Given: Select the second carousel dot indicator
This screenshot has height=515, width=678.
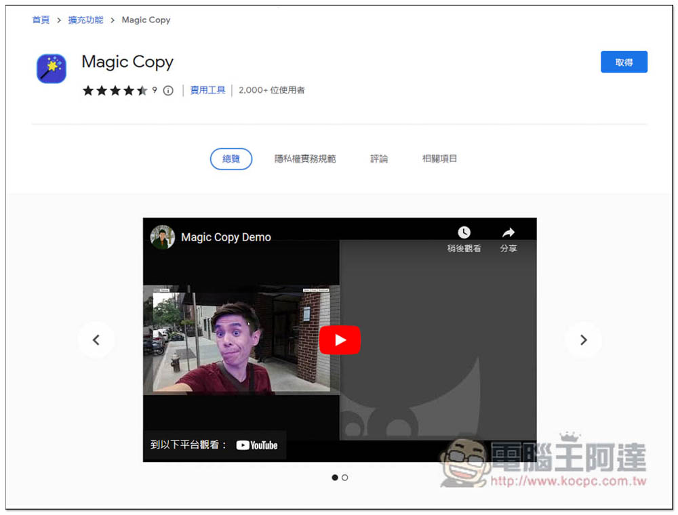Looking at the screenshot, I should click(x=344, y=478).
